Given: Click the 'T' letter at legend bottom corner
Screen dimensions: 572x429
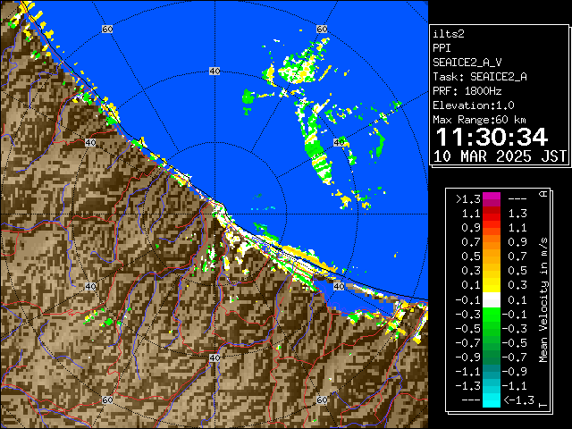Looking at the screenshot, I should coord(543,405).
